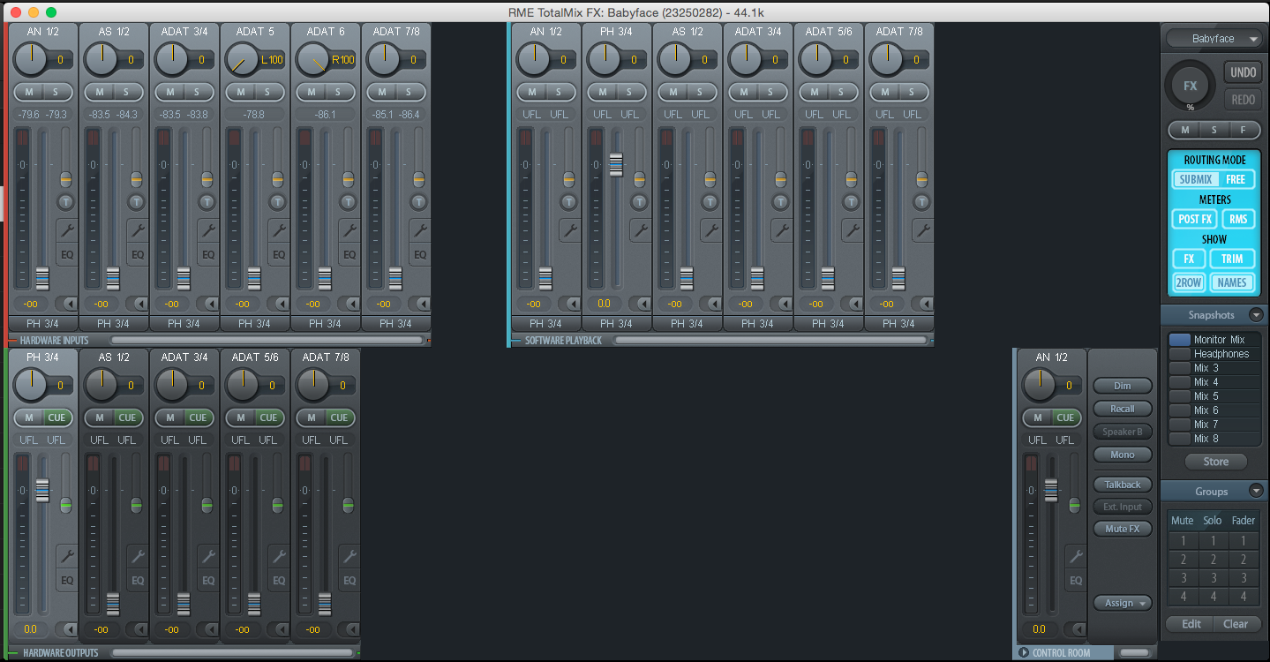
Task: Switch routing mode to FREE
Action: pos(1236,179)
